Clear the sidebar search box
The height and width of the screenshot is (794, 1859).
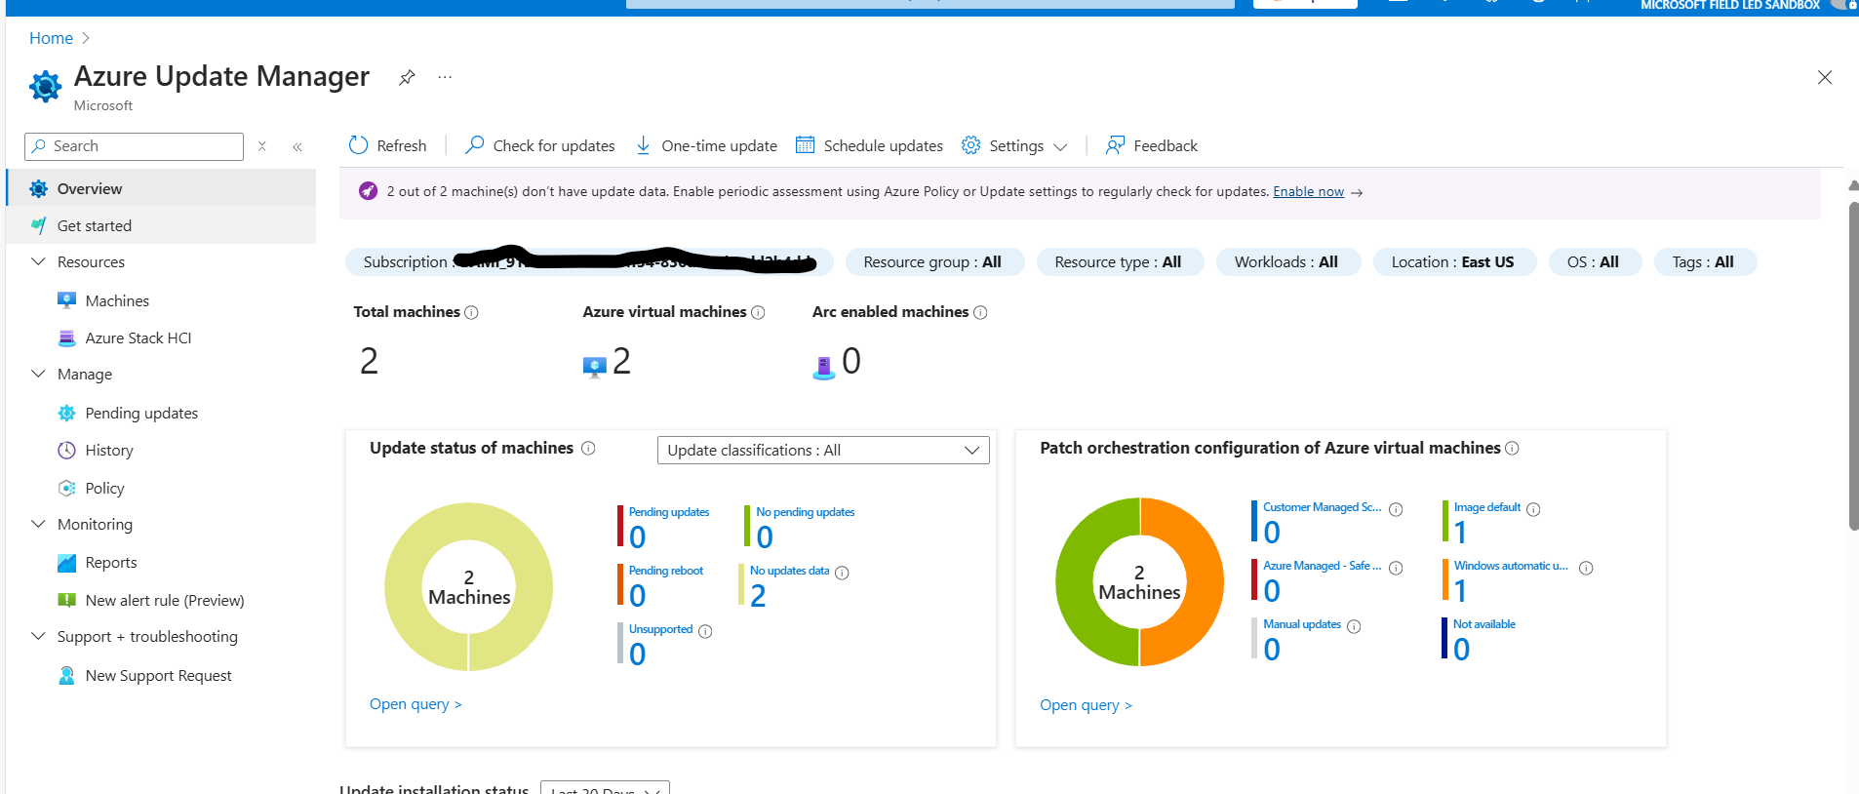point(262,146)
